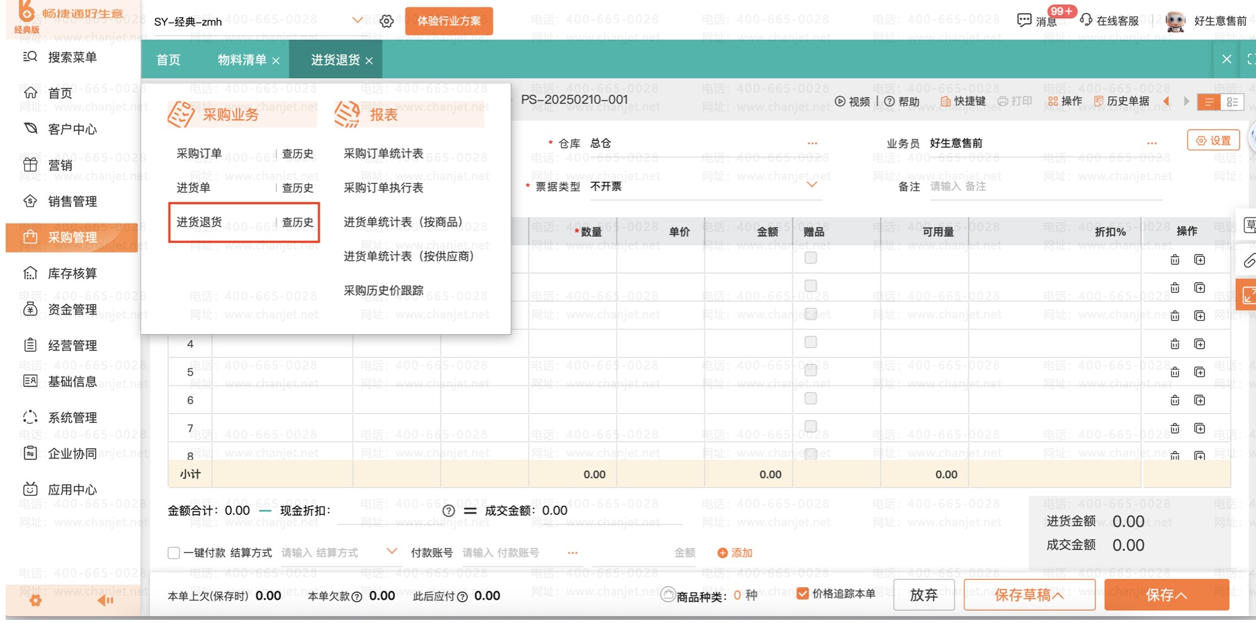Select 进货单 in purchase menu
The height and width of the screenshot is (623, 1256).
(193, 188)
